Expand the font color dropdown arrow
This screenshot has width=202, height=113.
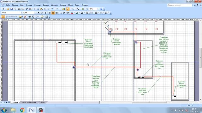point(74,13)
